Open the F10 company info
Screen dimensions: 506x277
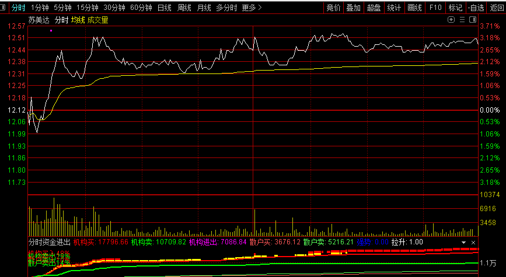[x=435, y=8]
